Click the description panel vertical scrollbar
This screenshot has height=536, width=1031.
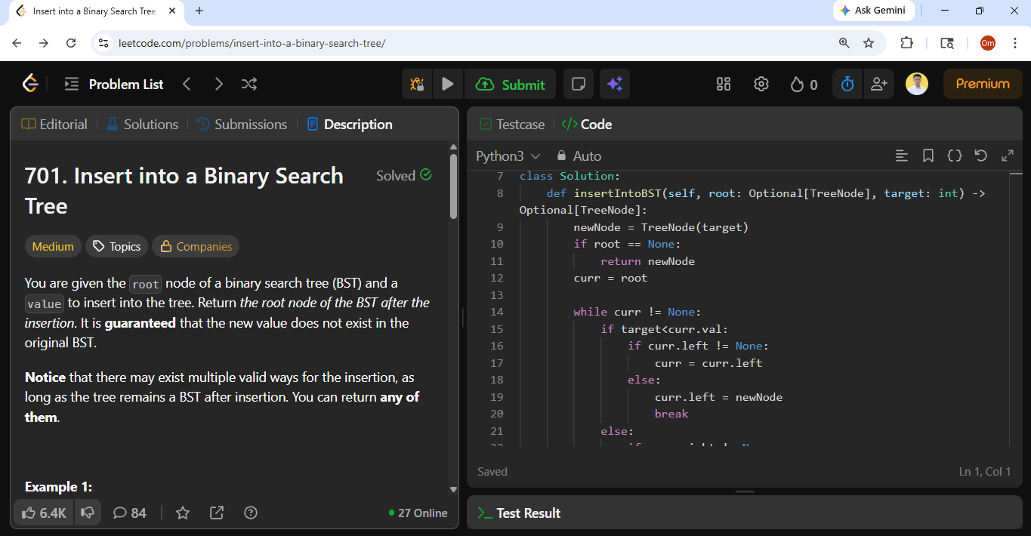[453, 187]
